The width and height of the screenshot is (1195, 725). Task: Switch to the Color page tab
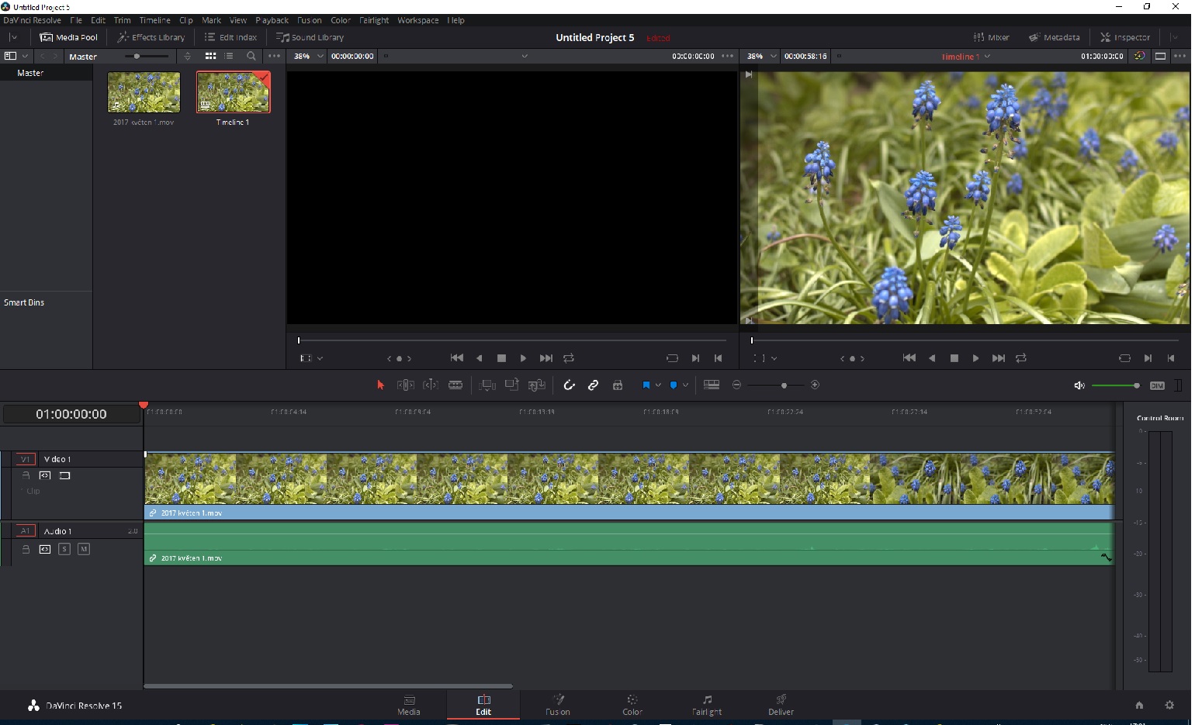[x=632, y=705]
